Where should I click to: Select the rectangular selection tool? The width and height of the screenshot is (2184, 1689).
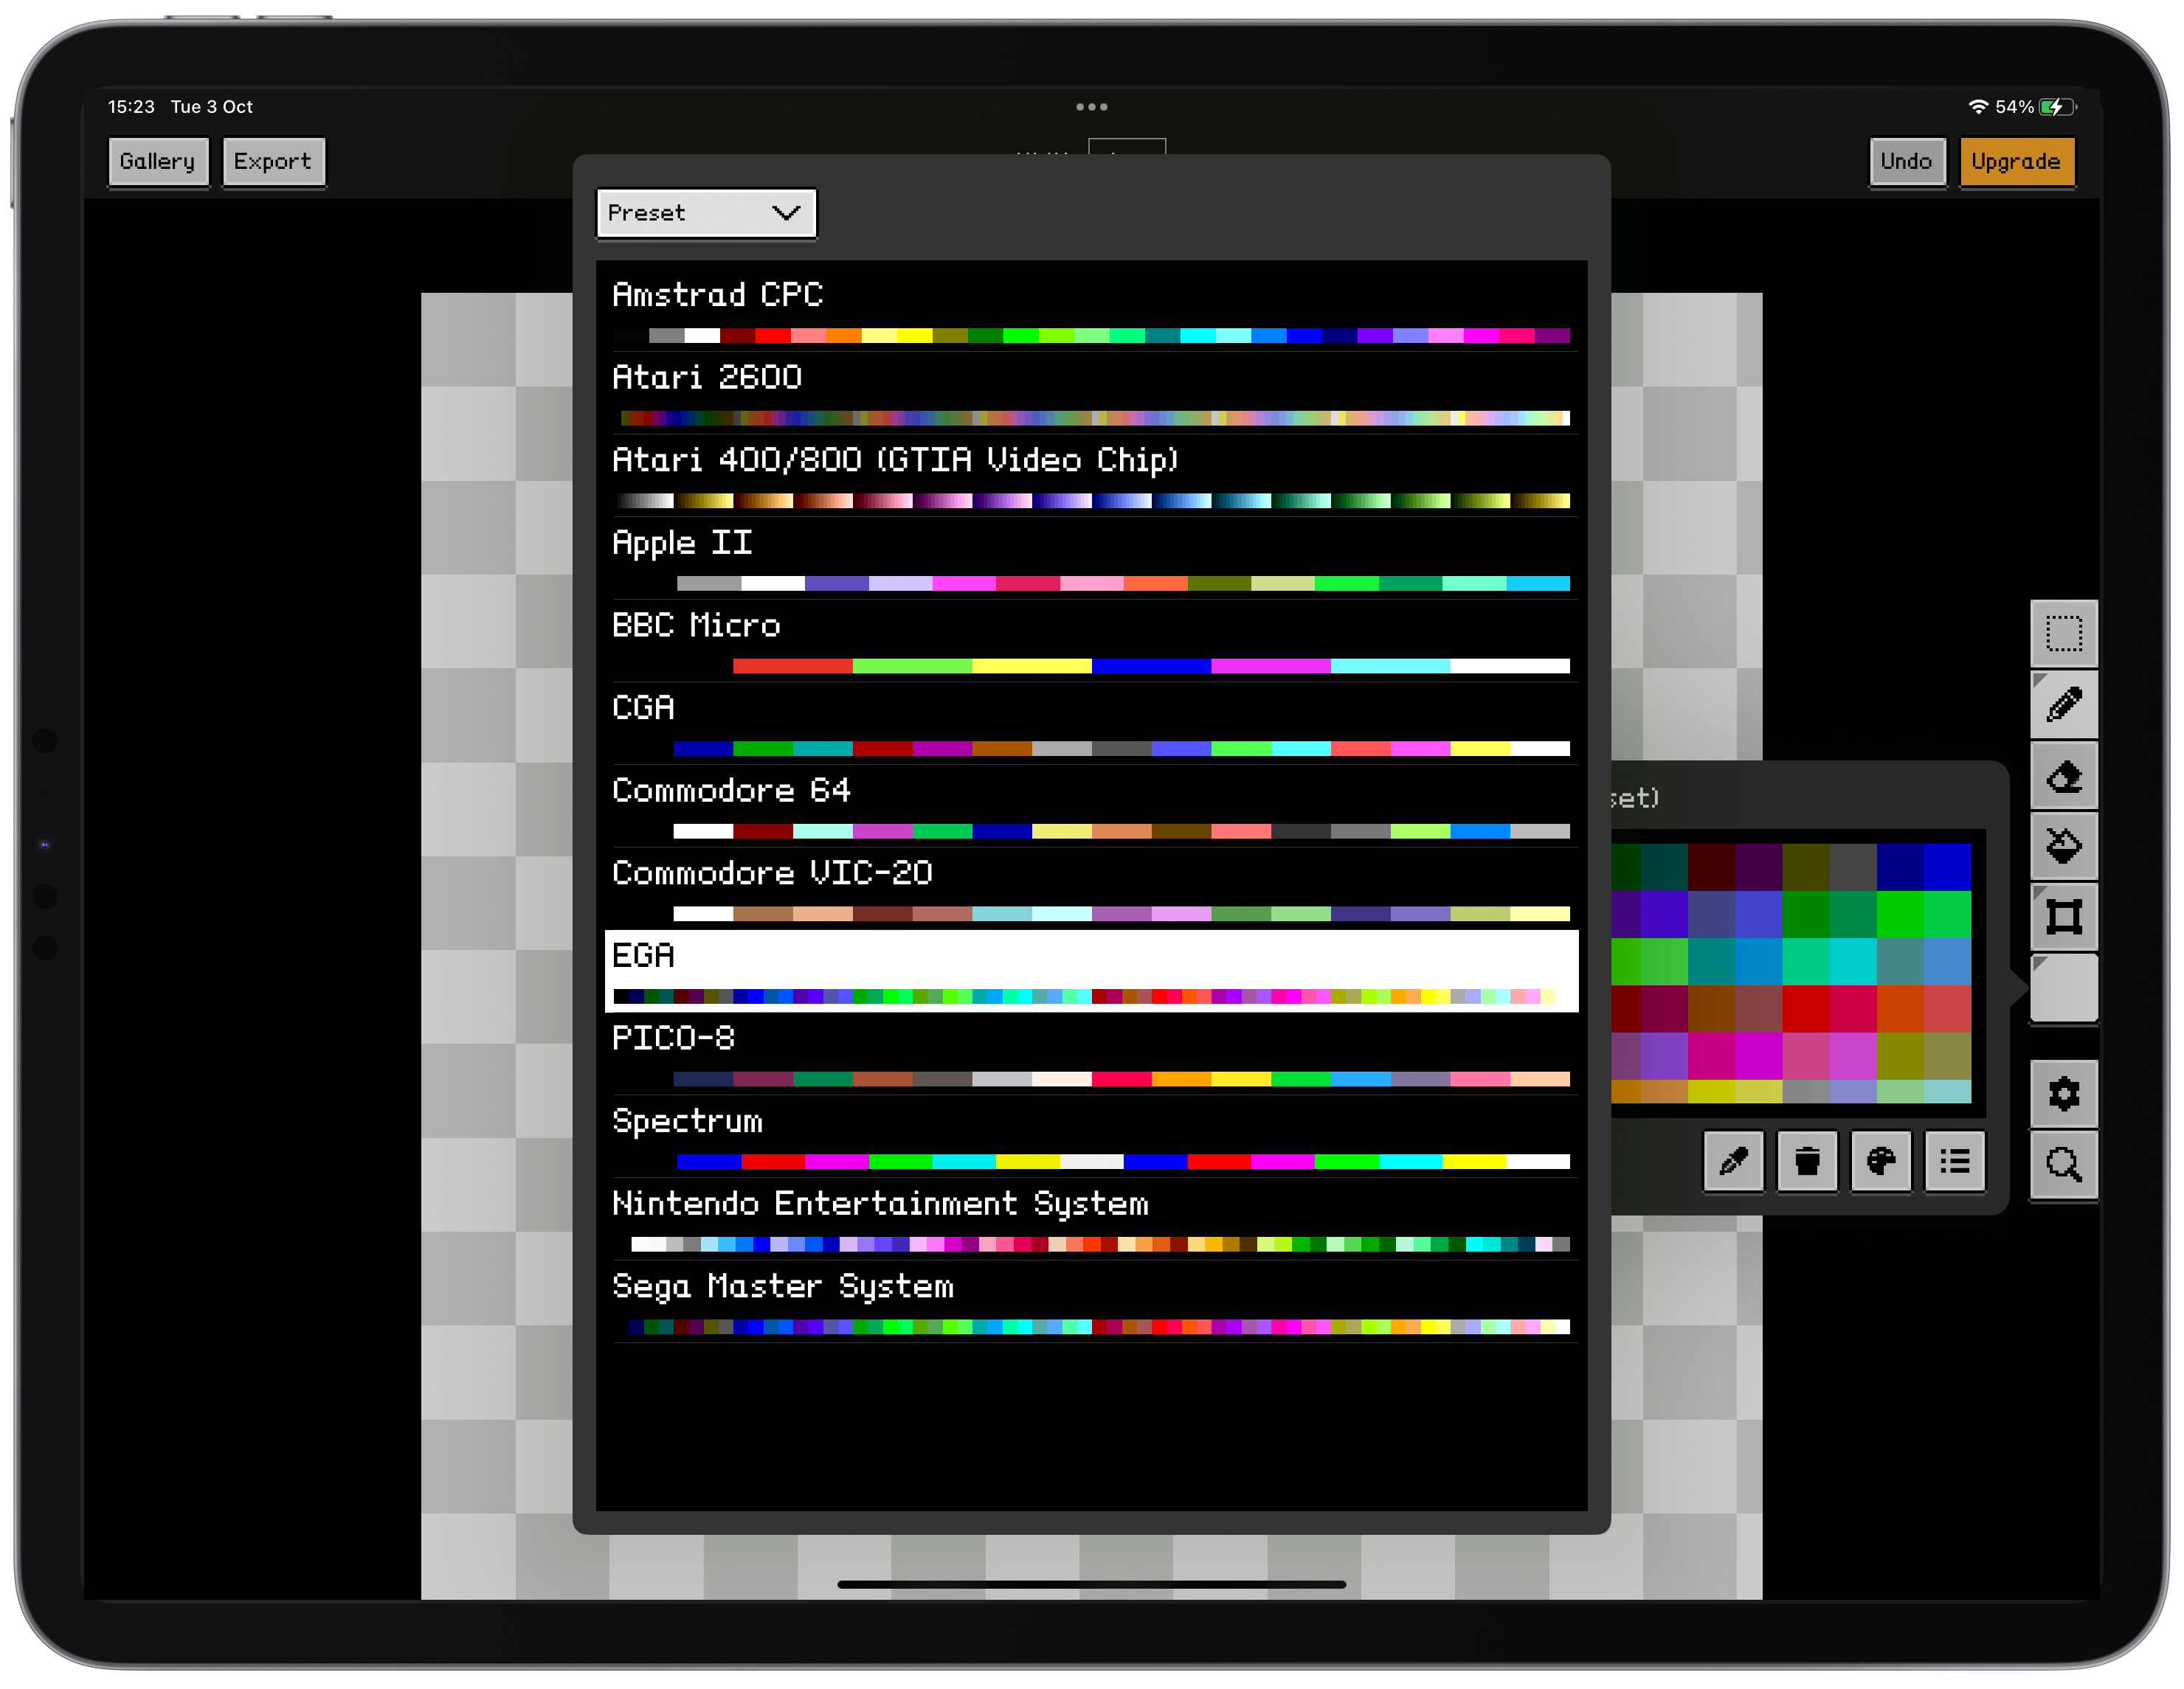tap(2063, 634)
